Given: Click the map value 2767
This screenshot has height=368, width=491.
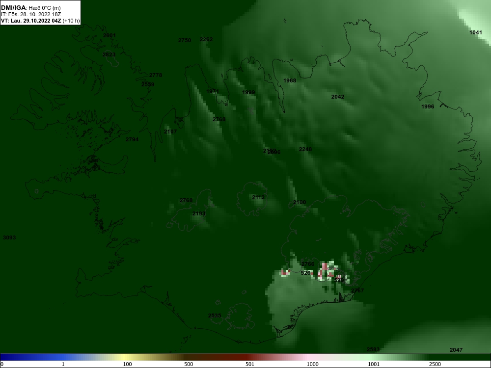Looking at the screenshot, I should click(357, 290).
